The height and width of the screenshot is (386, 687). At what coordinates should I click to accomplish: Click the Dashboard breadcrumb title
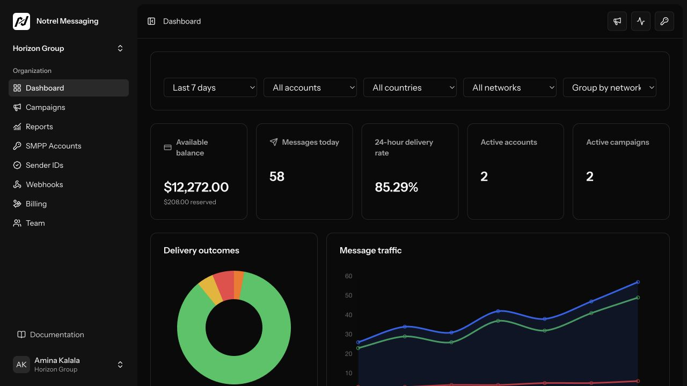coord(182,21)
